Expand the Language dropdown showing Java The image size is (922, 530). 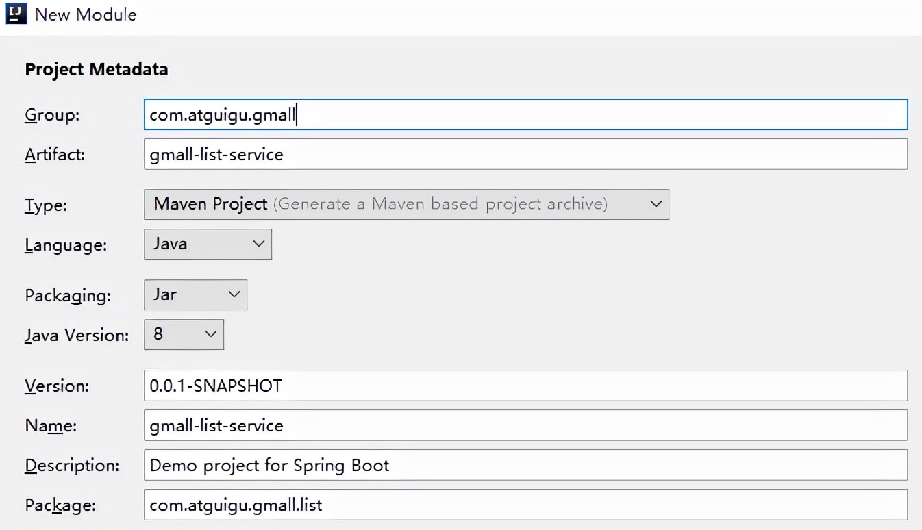pyautogui.click(x=207, y=244)
